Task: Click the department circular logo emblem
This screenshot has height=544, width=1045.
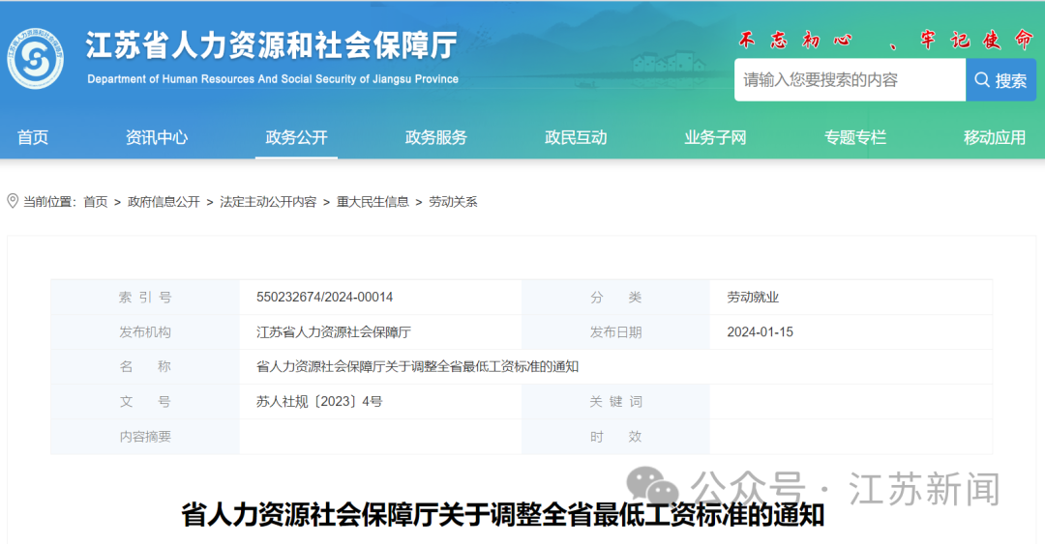Action: (x=36, y=59)
